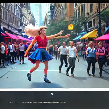Click the dancing woman street scene image
The height and width of the screenshot is (109, 109).
[x=54, y=46]
